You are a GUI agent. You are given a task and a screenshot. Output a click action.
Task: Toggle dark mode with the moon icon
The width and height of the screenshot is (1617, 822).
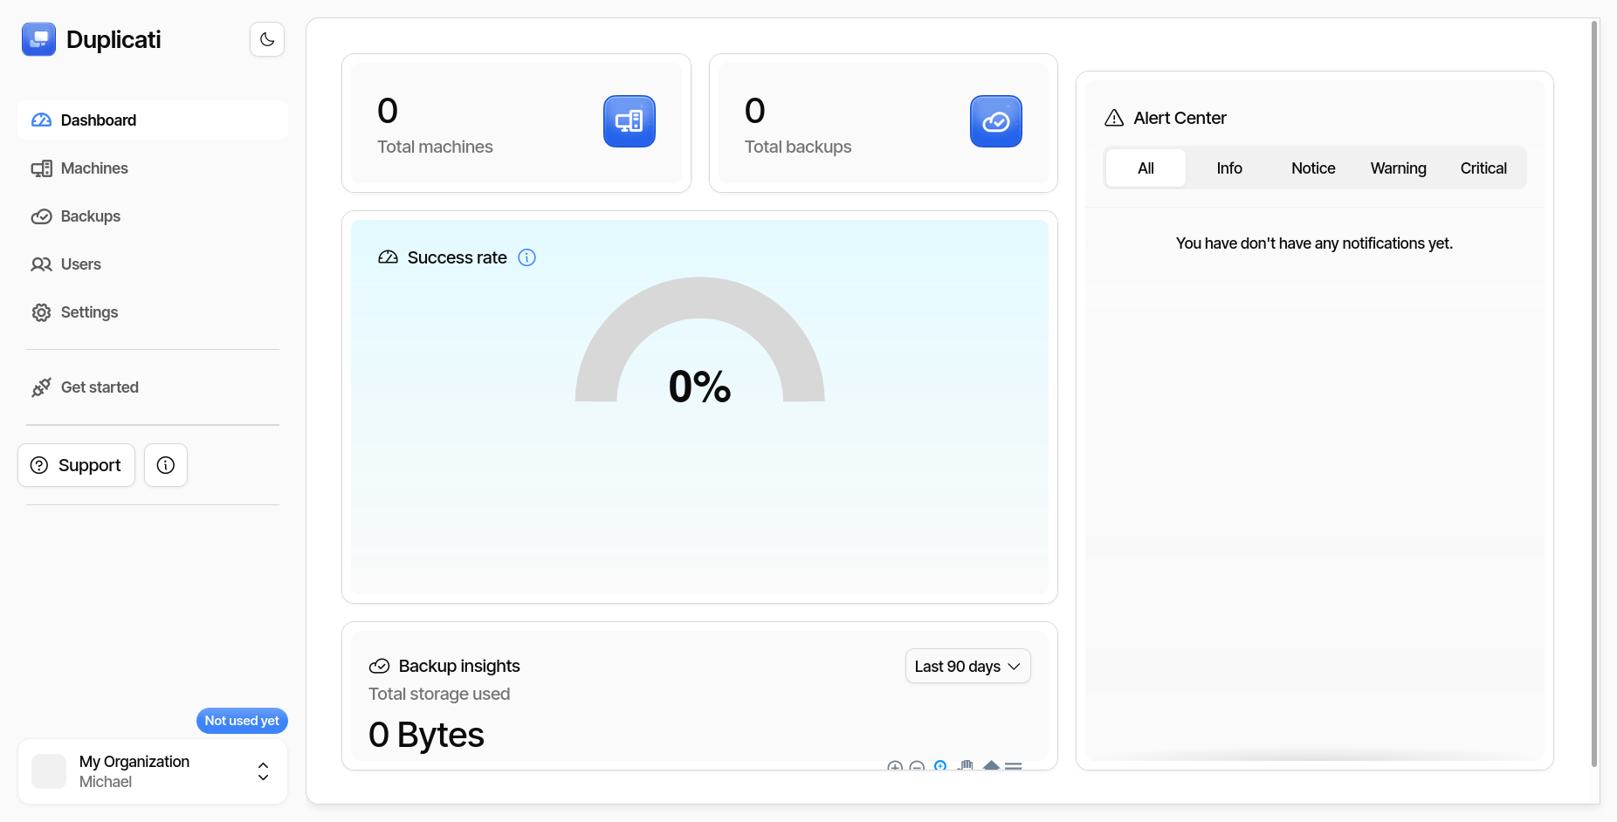click(267, 39)
